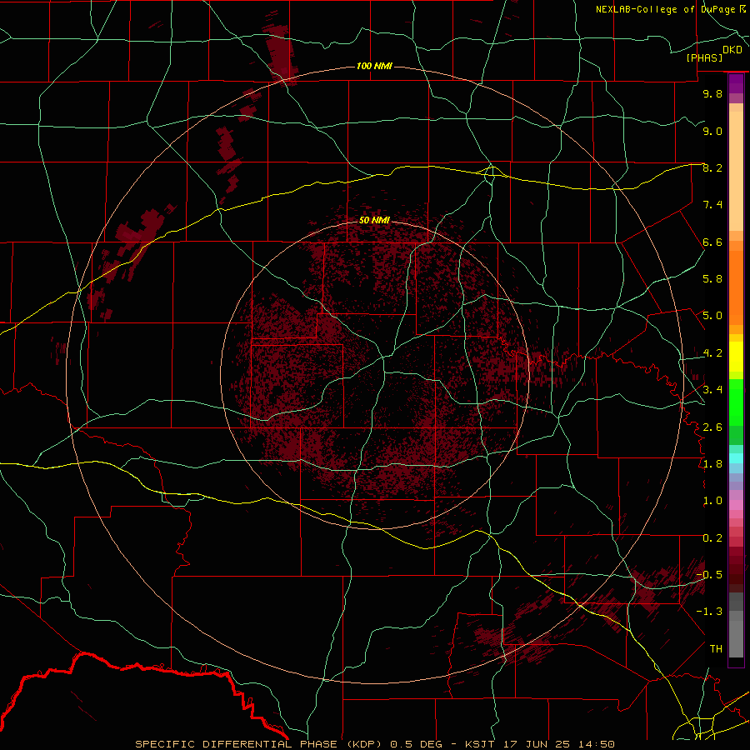Click the DKD [PHAS] unit label
Screen dimensions: 750x750
[714, 53]
